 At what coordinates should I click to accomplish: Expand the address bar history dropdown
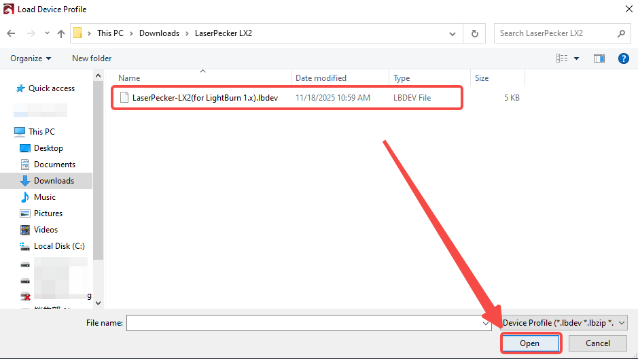[x=453, y=33]
